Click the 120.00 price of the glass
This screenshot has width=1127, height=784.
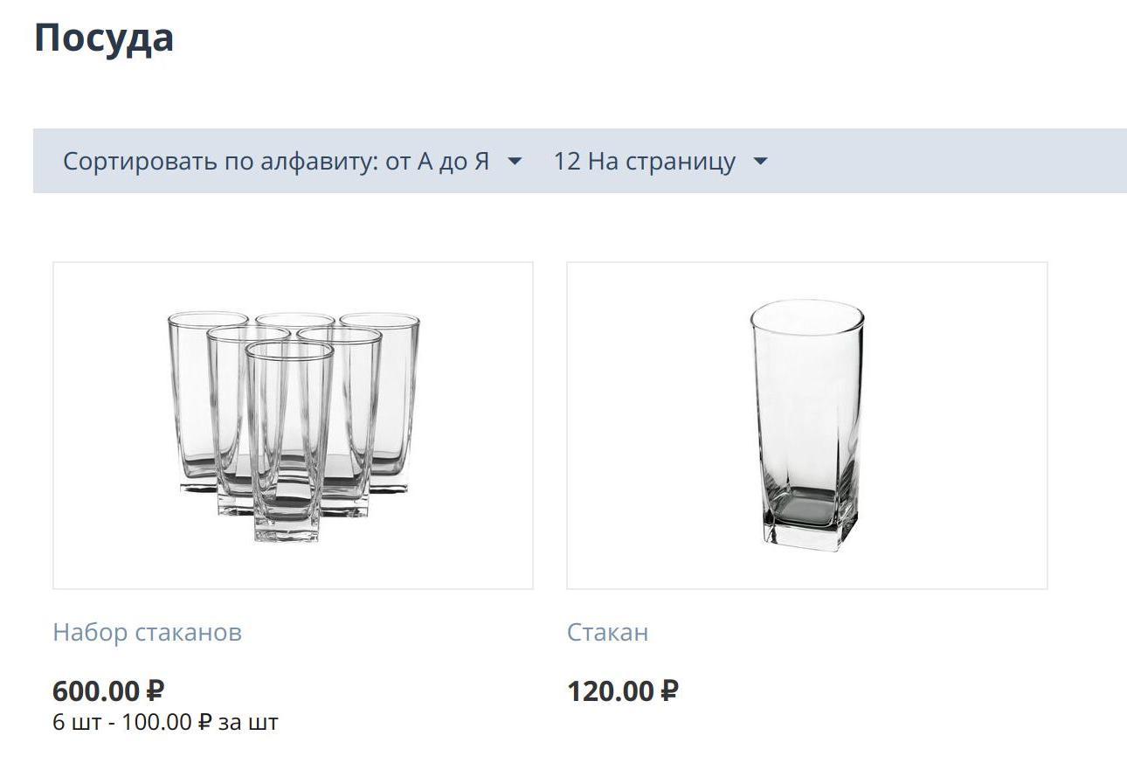611,691
